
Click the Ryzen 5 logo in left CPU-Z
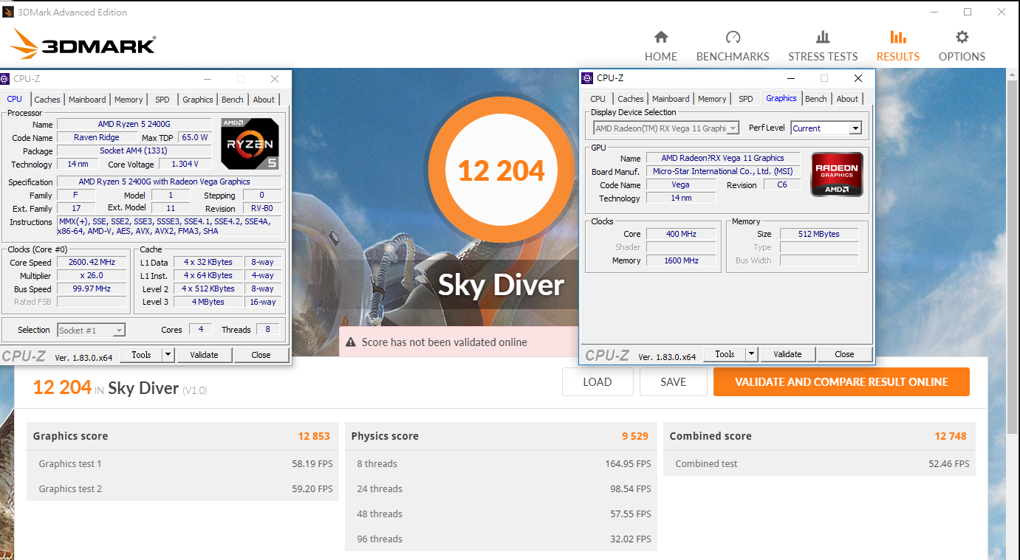coord(250,143)
